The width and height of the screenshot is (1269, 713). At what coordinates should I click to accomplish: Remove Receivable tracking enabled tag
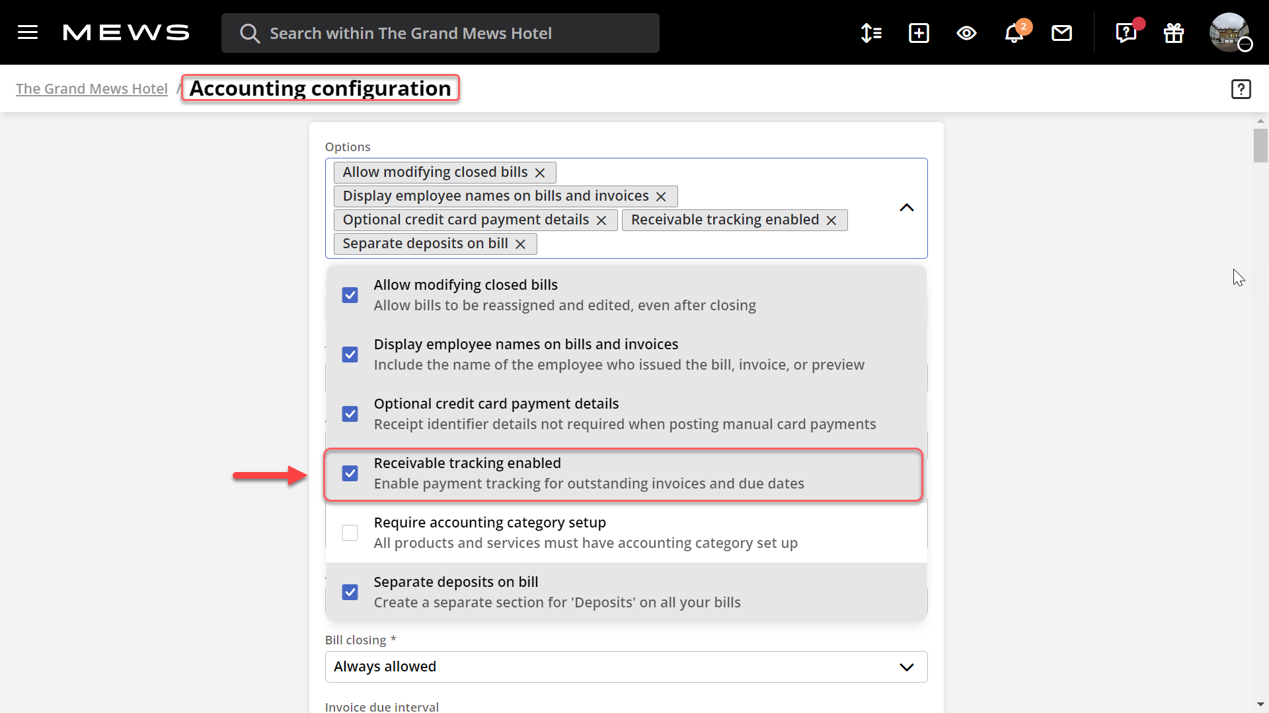coord(831,221)
